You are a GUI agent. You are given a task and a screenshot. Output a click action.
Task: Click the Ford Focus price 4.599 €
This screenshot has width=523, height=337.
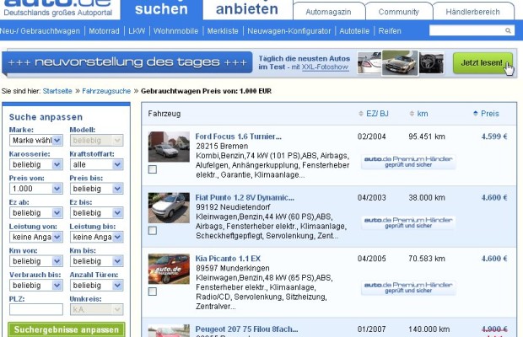[x=494, y=136]
